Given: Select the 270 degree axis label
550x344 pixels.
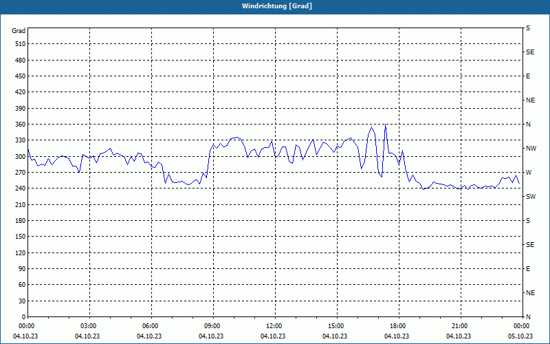Looking at the screenshot, I should [x=21, y=173].
